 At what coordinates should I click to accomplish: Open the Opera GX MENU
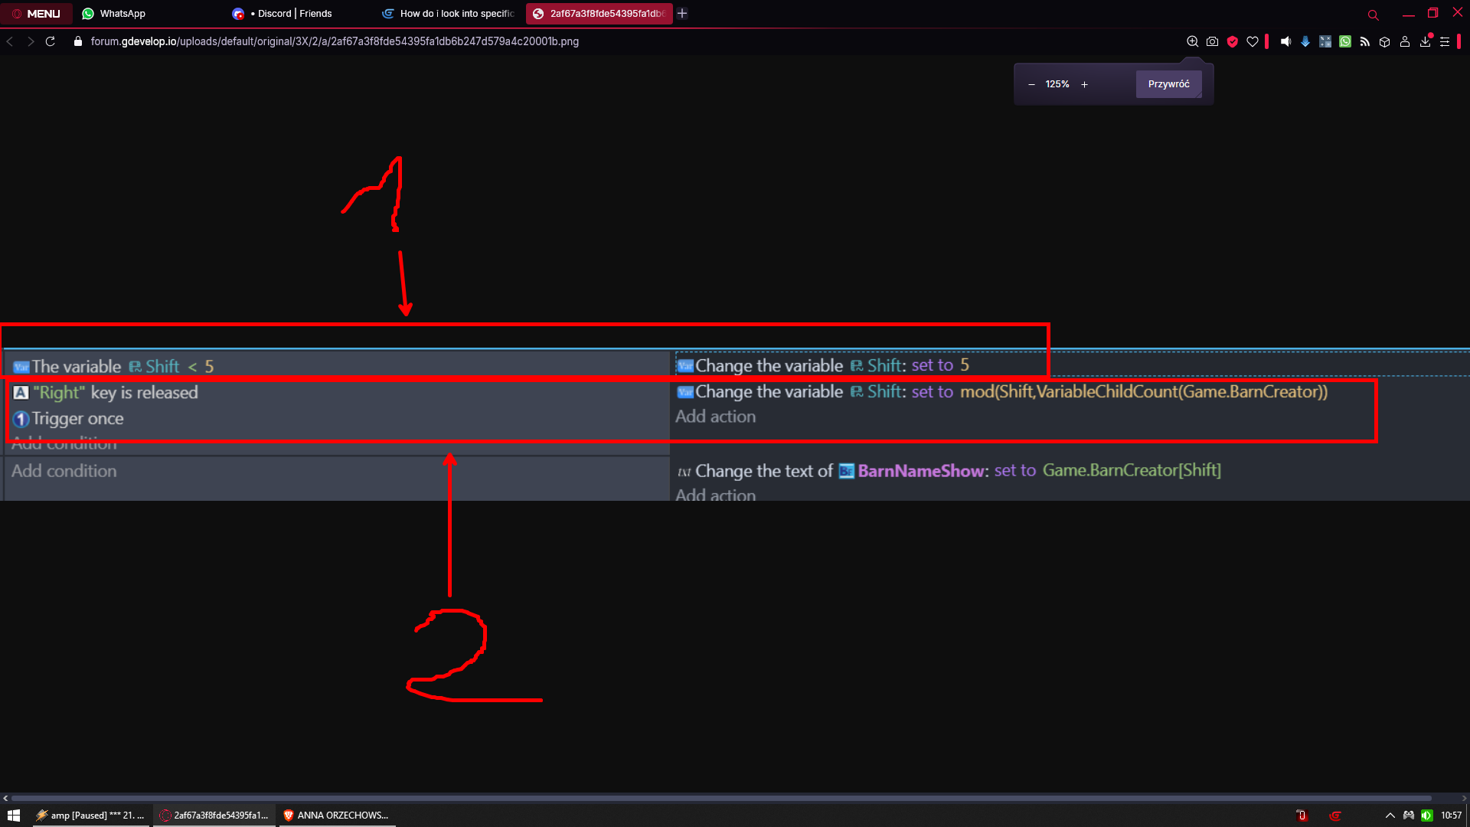[x=36, y=14]
